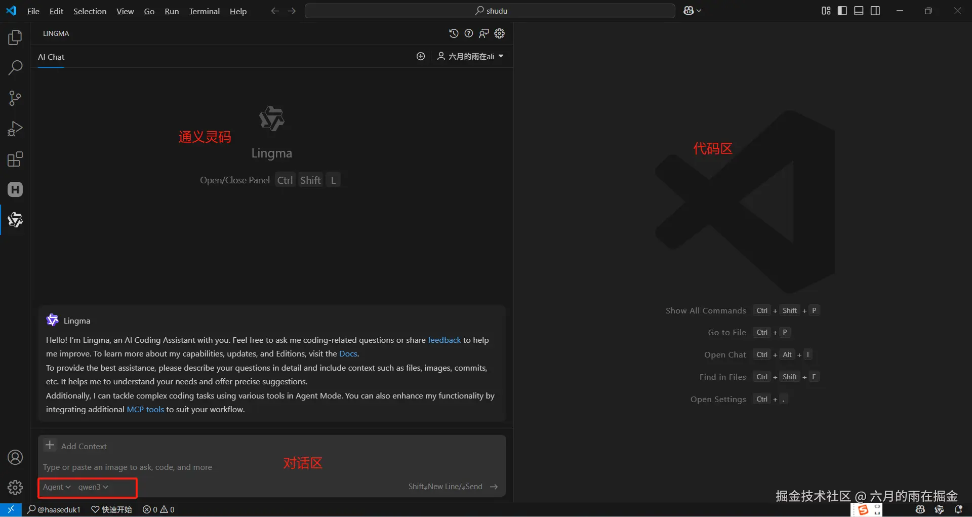Open Lingma settings gear in the panel header

point(500,33)
